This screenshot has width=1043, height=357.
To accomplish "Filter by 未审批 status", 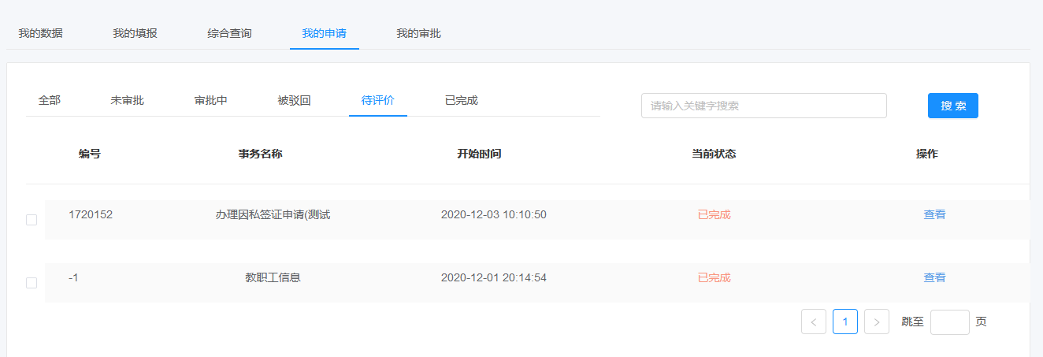I will click(128, 100).
